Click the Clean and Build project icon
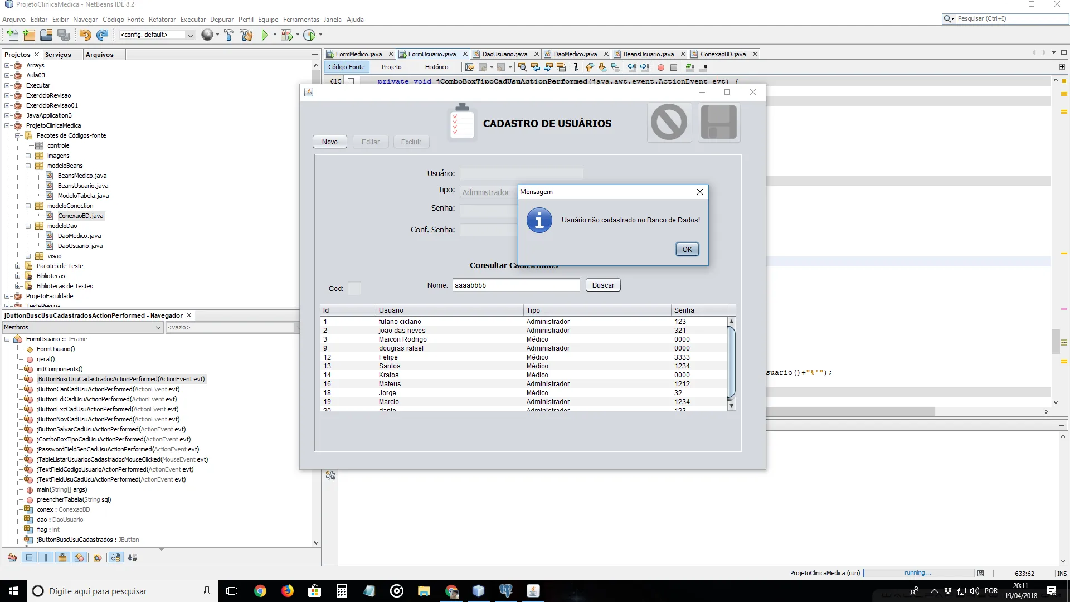This screenshot has height=602, width=1070. 246,35
